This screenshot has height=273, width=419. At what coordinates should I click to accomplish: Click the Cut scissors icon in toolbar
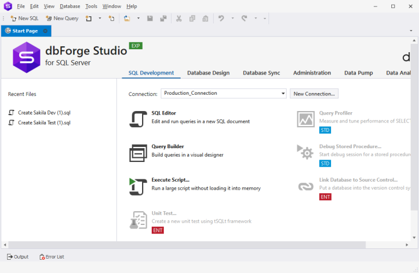pyautogui.click(x=179, y=19)
